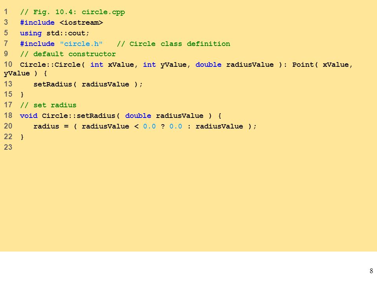Screen dimensions: 377x283
Task: Click 'void' keyword on line 18
Action: coord(29,116)
